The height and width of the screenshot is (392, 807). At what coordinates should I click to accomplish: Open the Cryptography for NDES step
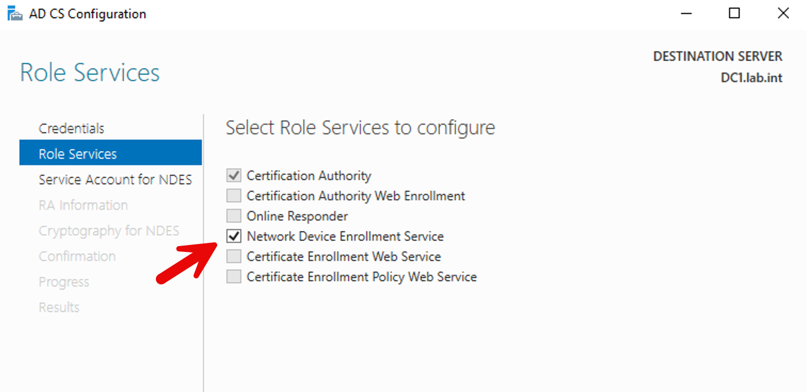coord(109,231)
